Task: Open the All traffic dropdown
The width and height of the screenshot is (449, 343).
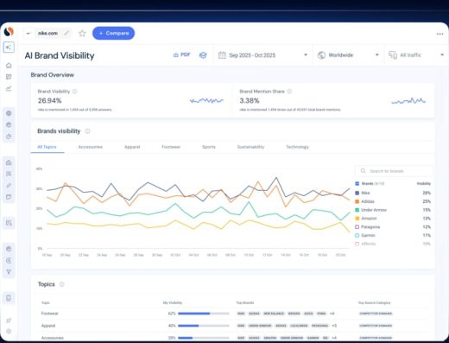Action: click(416, 55)
